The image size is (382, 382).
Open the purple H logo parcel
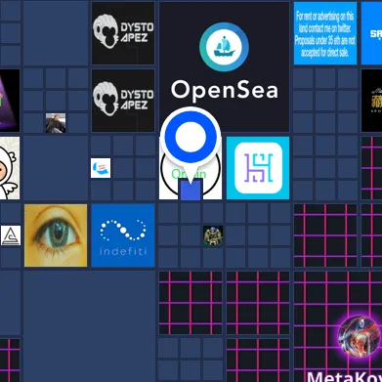pyautogui.click(x=258, y=168)
